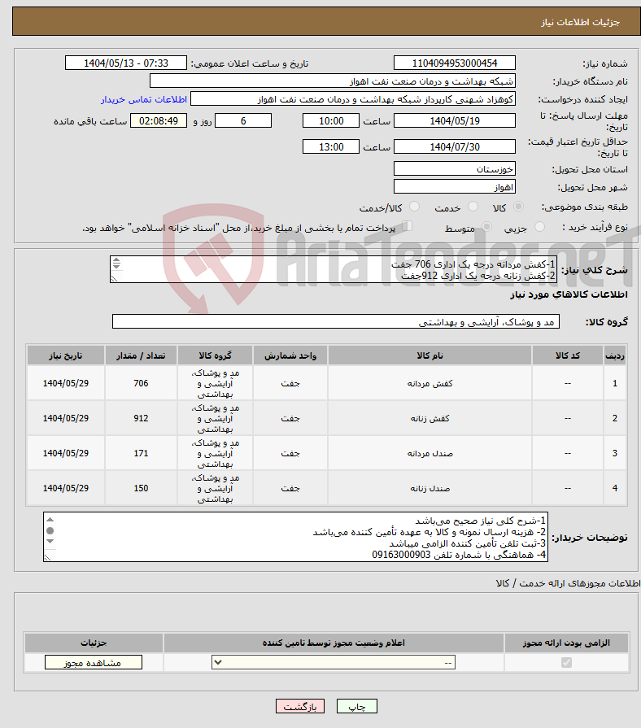The width and height of the screenshot is (641, 728).
Task: Click the request creator field
Action: (x=353, y=99)
